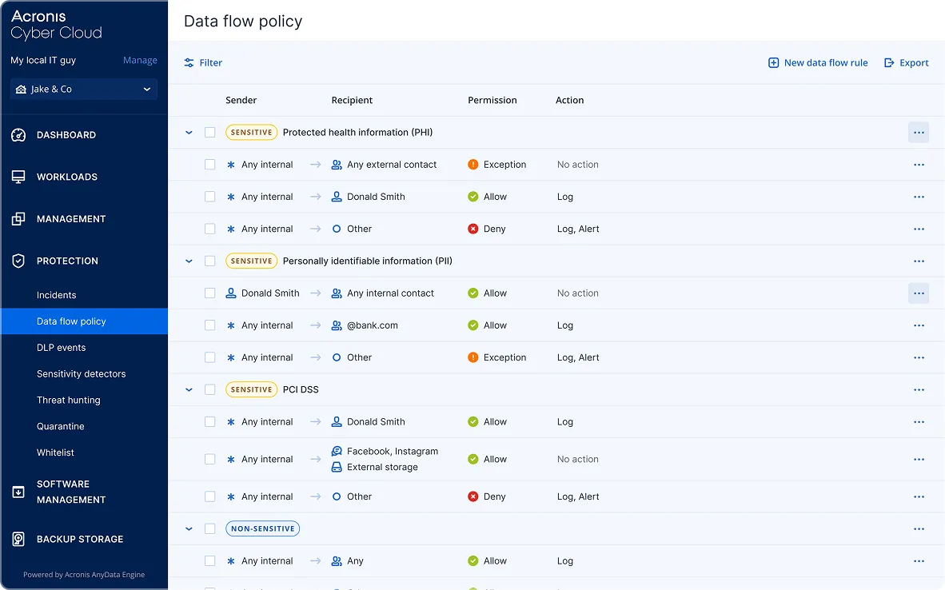Open the Filter options

(203, 62)
